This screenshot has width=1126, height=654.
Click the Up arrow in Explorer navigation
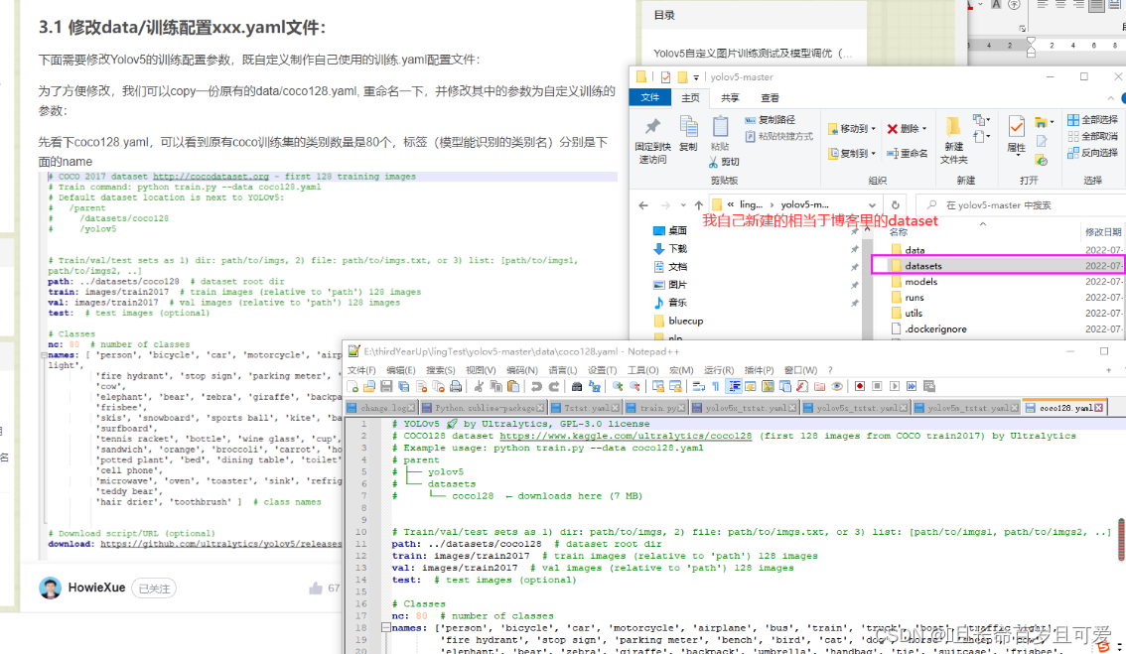click(x=698, y=205)
